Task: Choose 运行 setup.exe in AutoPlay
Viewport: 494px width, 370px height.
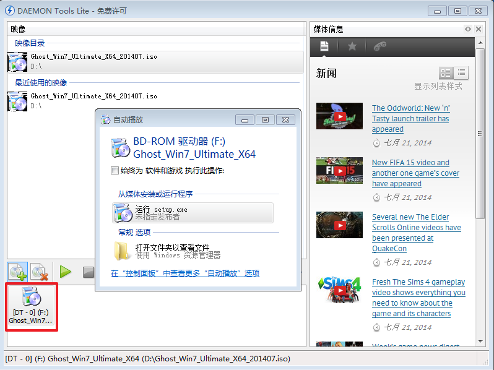Action: (193, 213)
